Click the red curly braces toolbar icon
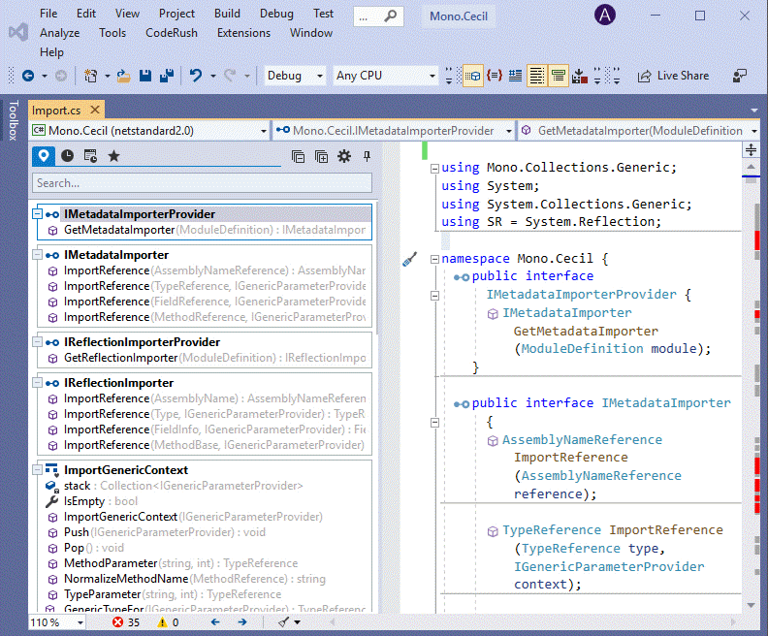 (x=495, y=76)
